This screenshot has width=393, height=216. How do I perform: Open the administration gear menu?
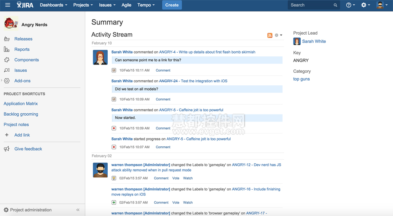tap(365, 5)
